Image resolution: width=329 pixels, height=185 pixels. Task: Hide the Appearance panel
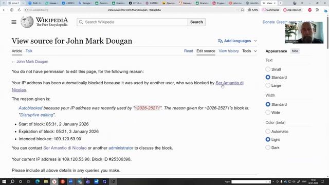point(295,51)
